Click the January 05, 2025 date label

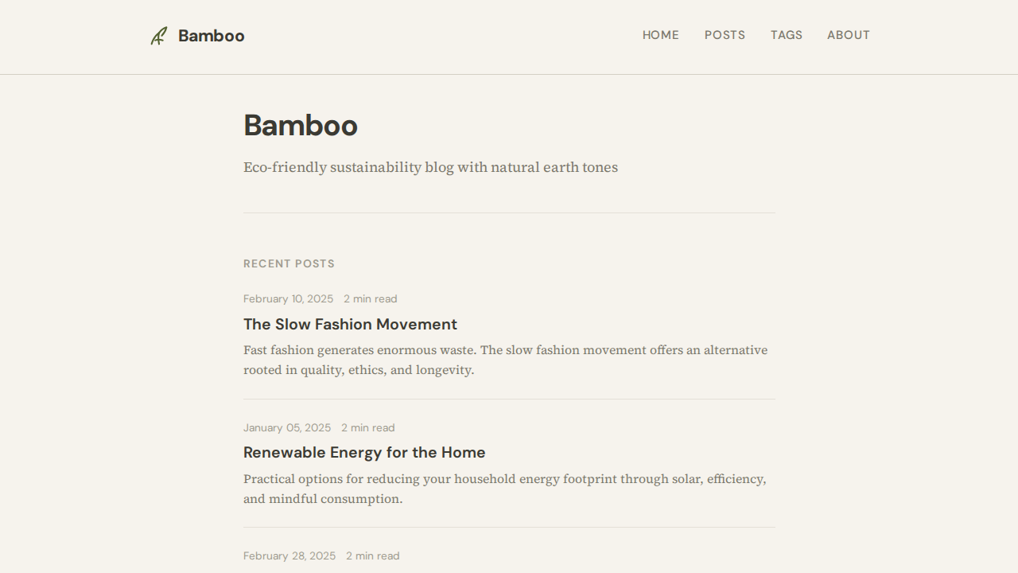point(286,427)
